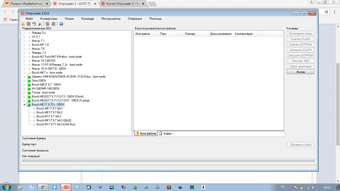Click the Размер column header
This screenshot has width=340, height=191.
(x=196, y=34)
